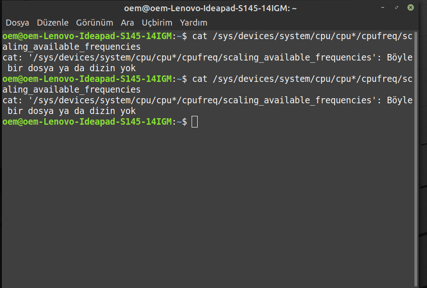
Task: Click the last green prompt hostname
Action: click(x=87, y=121)
